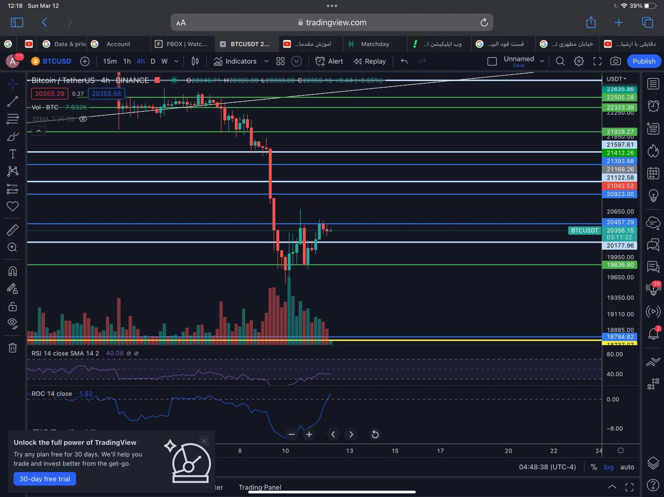Click the Publish button
This screenshot has width=664, height=497.
[644, 61]
